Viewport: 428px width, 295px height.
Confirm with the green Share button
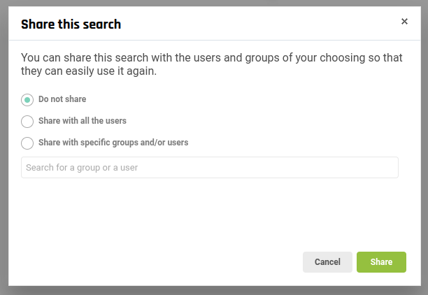click(381, 262)
